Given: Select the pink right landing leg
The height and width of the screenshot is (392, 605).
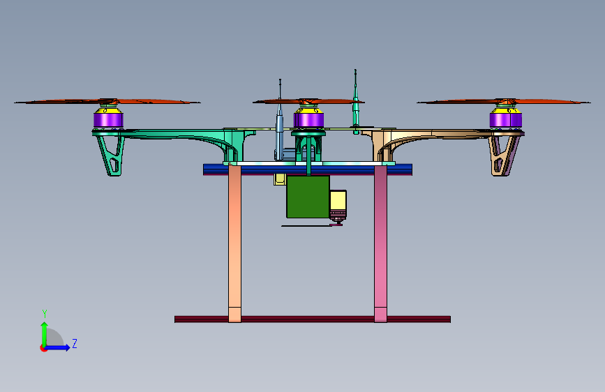Looking at the screenshot, I should pos(380,243).
